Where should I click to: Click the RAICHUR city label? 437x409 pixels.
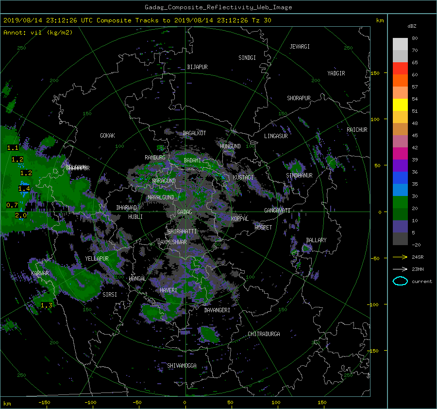click(357, 130)
